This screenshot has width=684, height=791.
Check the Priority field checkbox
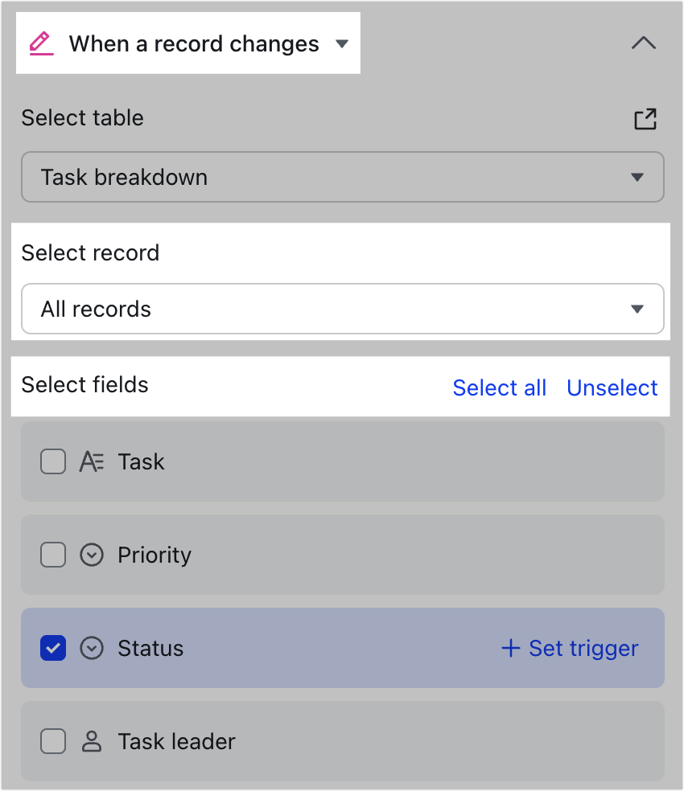tap(53, 555)
